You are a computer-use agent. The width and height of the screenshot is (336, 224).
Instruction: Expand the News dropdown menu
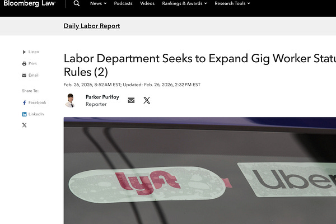point(98,3)
